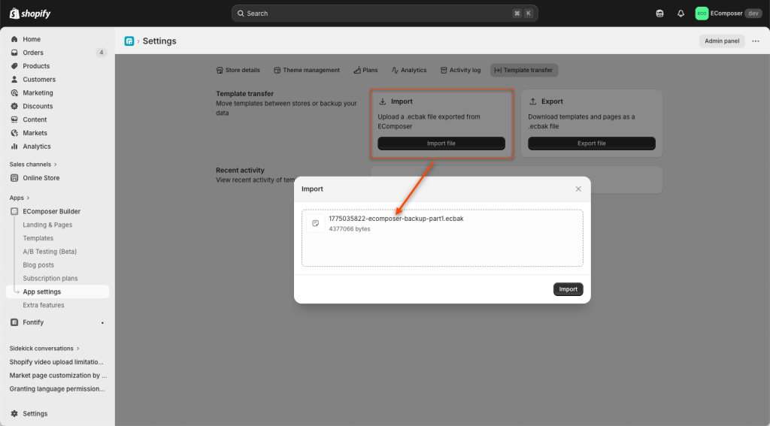Click the Sidekick icon in top bar

point(659,14)
